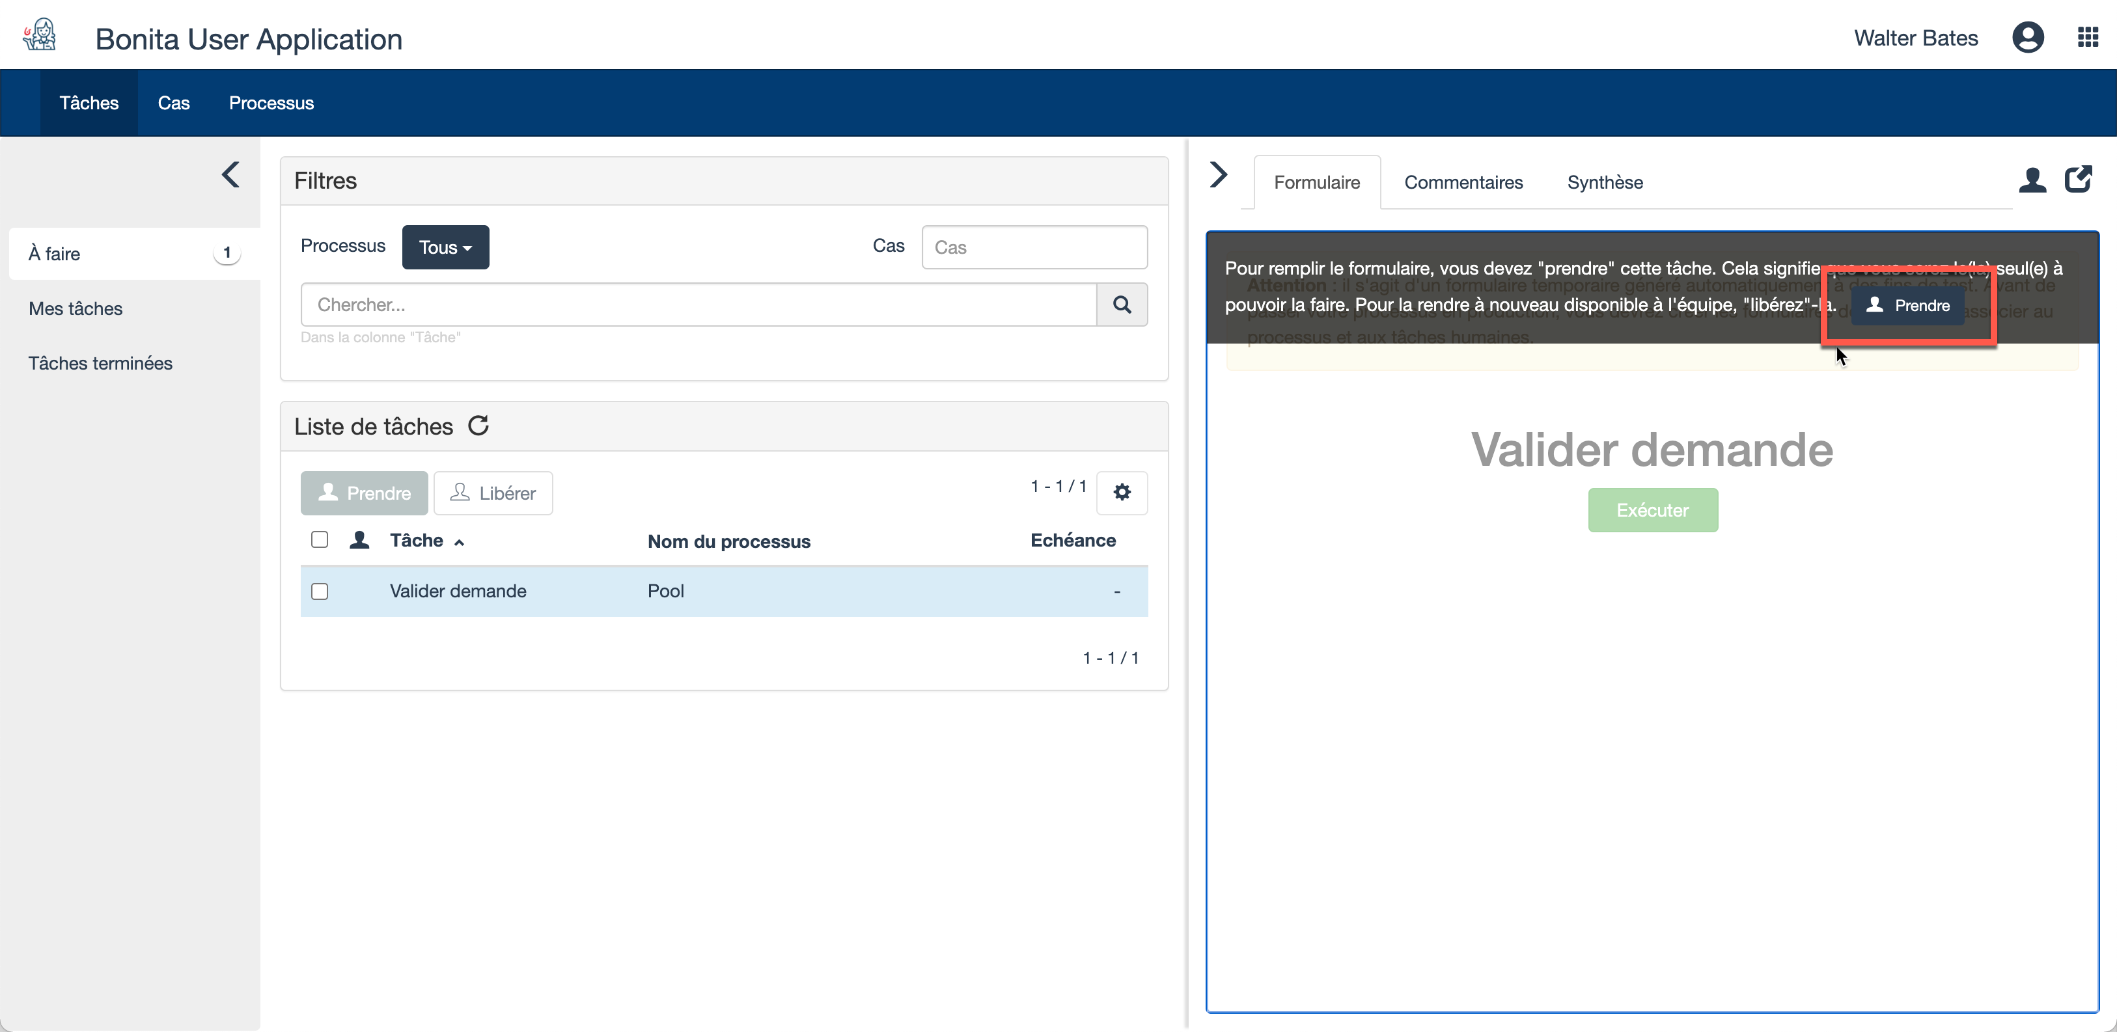The image size is (2117, 1032).
Task: Open the Tous process dropdown
Action: [445, 247]
